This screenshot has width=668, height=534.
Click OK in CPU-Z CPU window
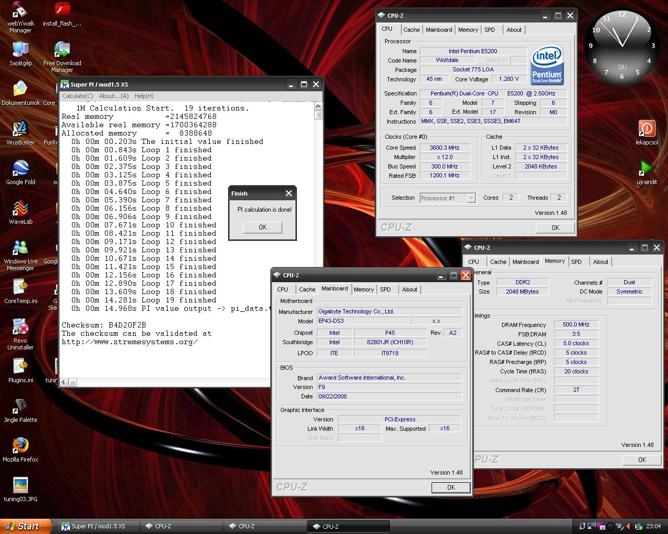(555, 228)
